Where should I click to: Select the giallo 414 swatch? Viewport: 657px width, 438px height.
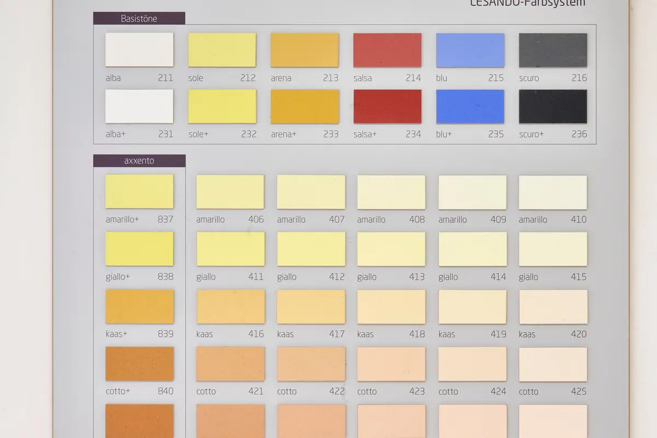click(x=472, y=249)
